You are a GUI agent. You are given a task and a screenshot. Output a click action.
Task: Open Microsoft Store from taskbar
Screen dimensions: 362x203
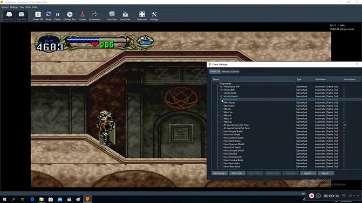click(50, 199)
